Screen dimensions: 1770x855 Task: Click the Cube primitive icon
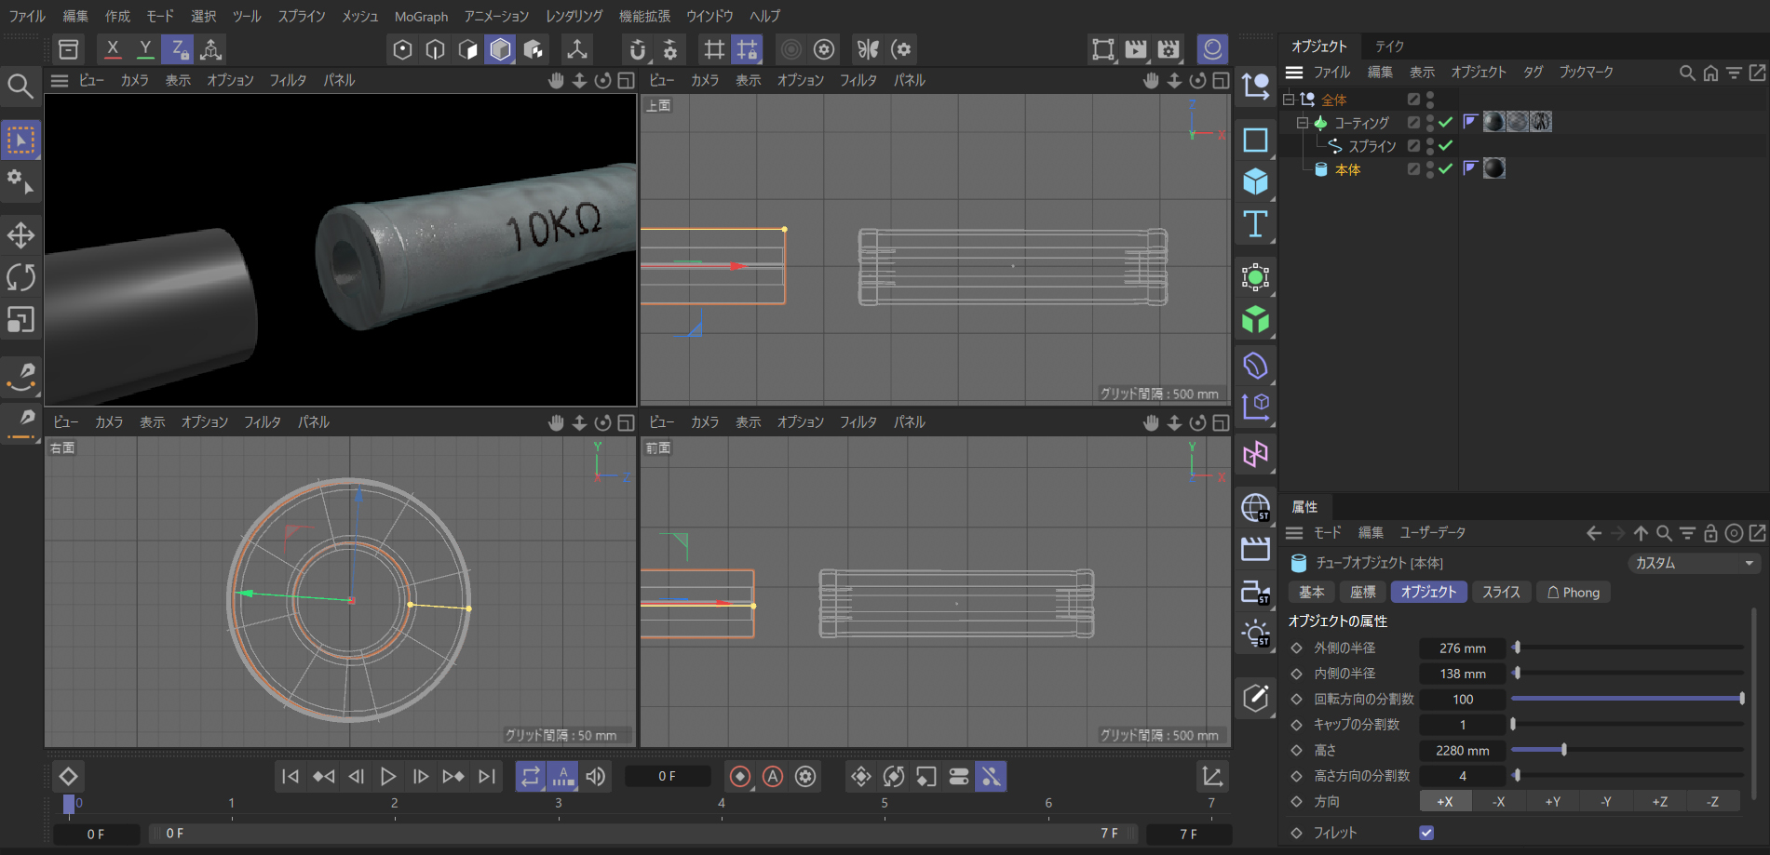pos(1255,181)
